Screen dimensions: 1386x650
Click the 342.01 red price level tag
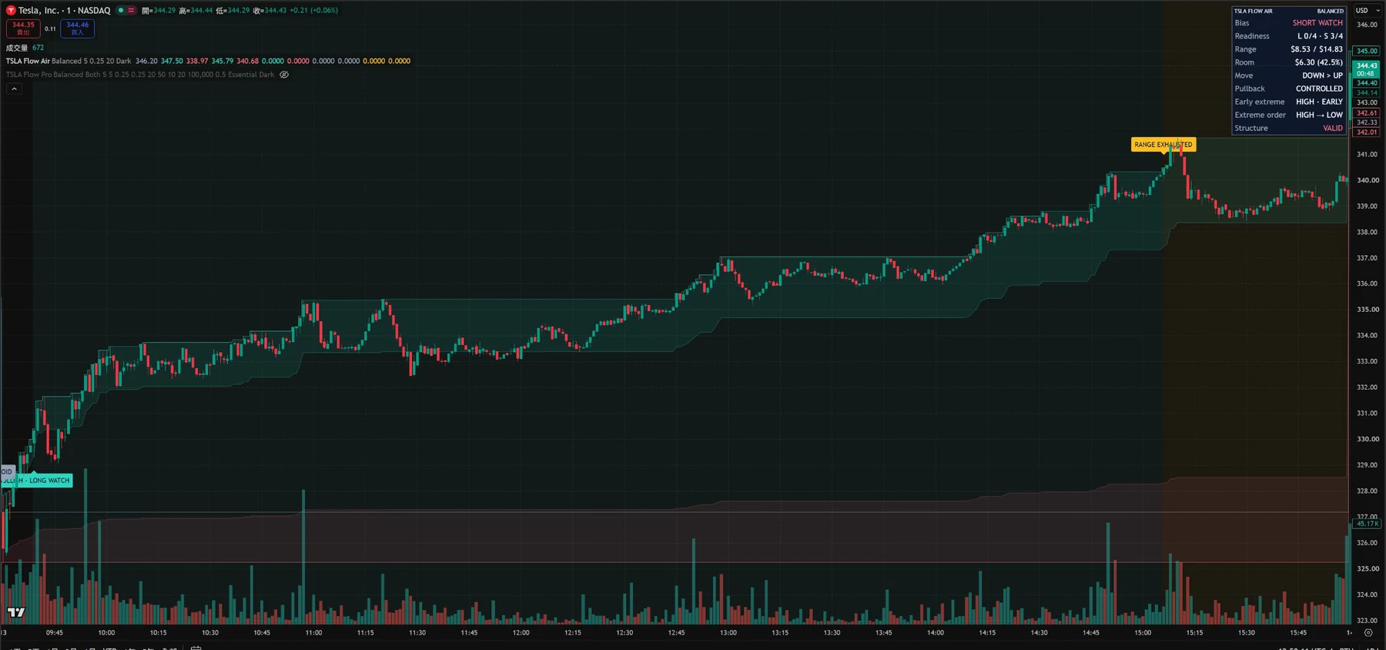point(1368,132)
